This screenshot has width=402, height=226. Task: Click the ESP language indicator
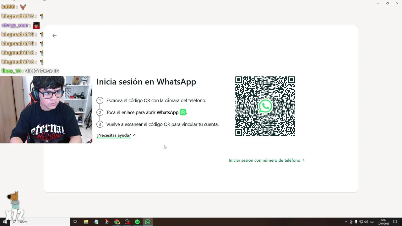(x=372, y=222)
